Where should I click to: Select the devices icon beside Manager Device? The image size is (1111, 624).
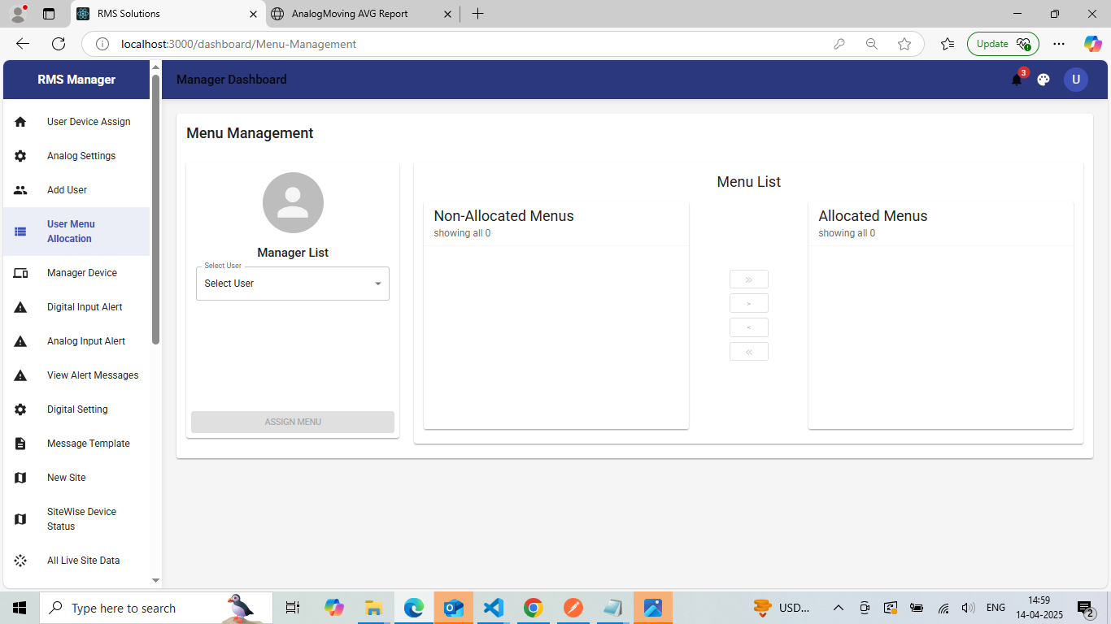point(20,273)
